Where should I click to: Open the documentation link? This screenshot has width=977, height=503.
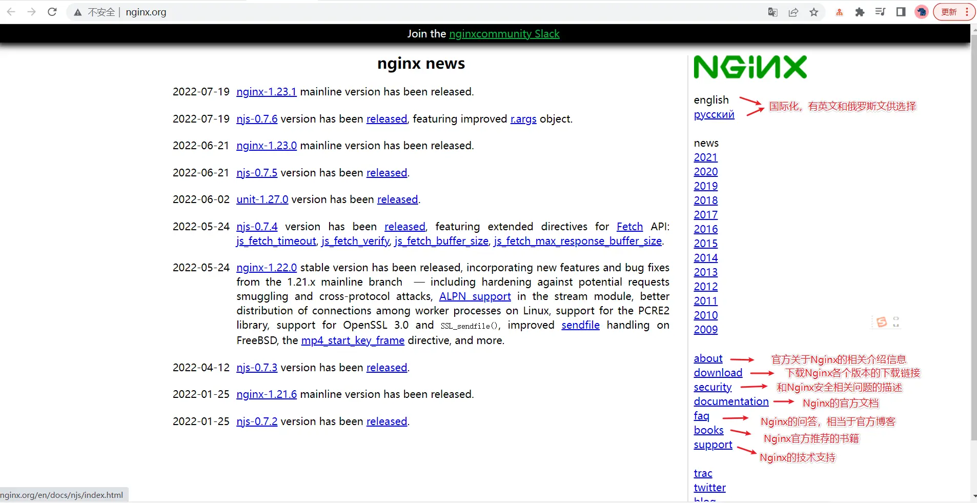click(x=731, y=401)
